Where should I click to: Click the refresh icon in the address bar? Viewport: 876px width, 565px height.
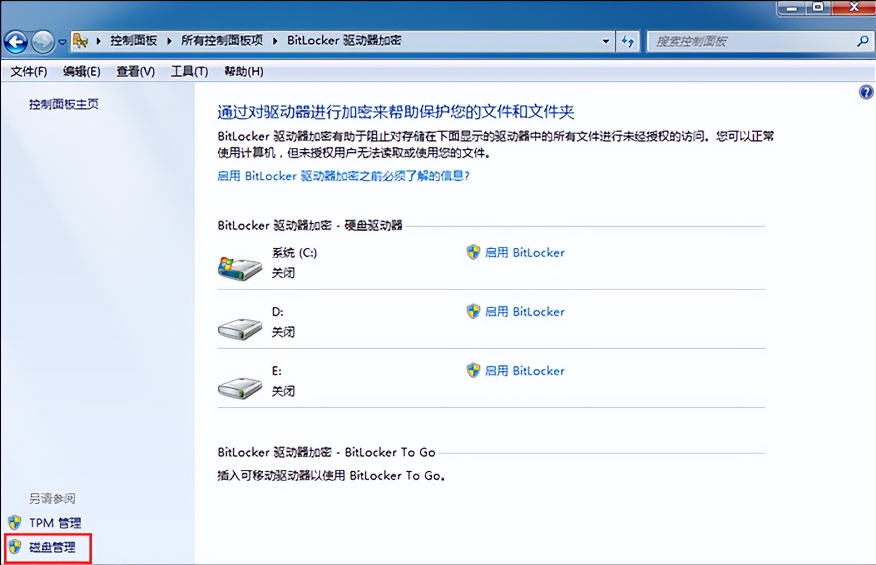click(x=627, y=40)
